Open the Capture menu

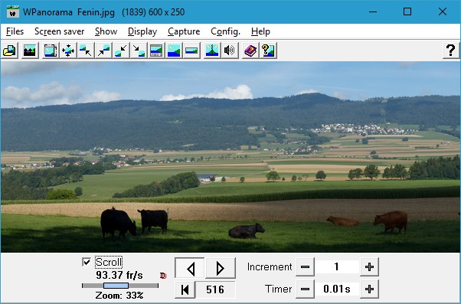(184, 31)
